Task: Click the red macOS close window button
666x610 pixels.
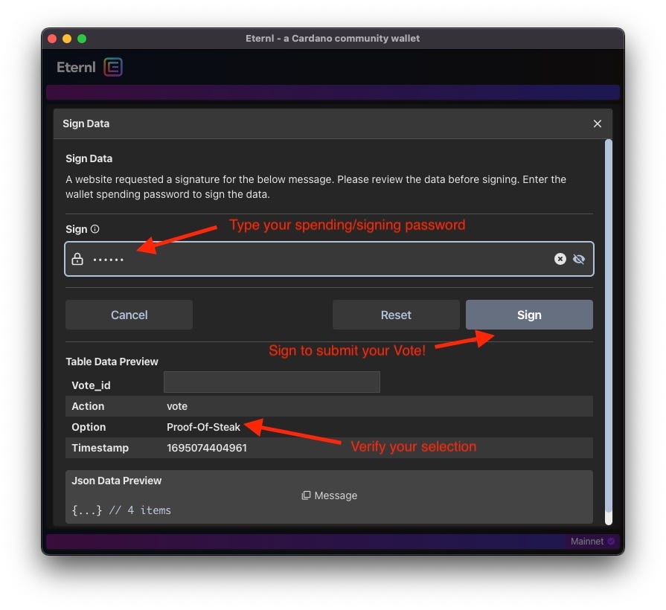Action: coord(52,39)
